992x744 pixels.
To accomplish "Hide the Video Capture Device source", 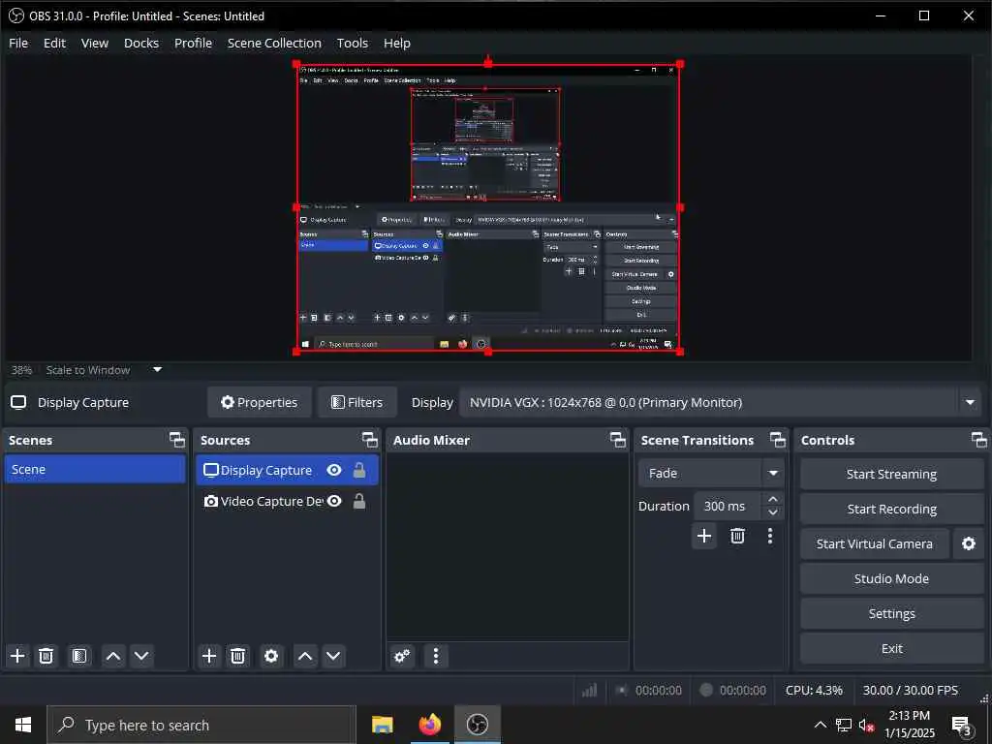I will tap(334, 501).
